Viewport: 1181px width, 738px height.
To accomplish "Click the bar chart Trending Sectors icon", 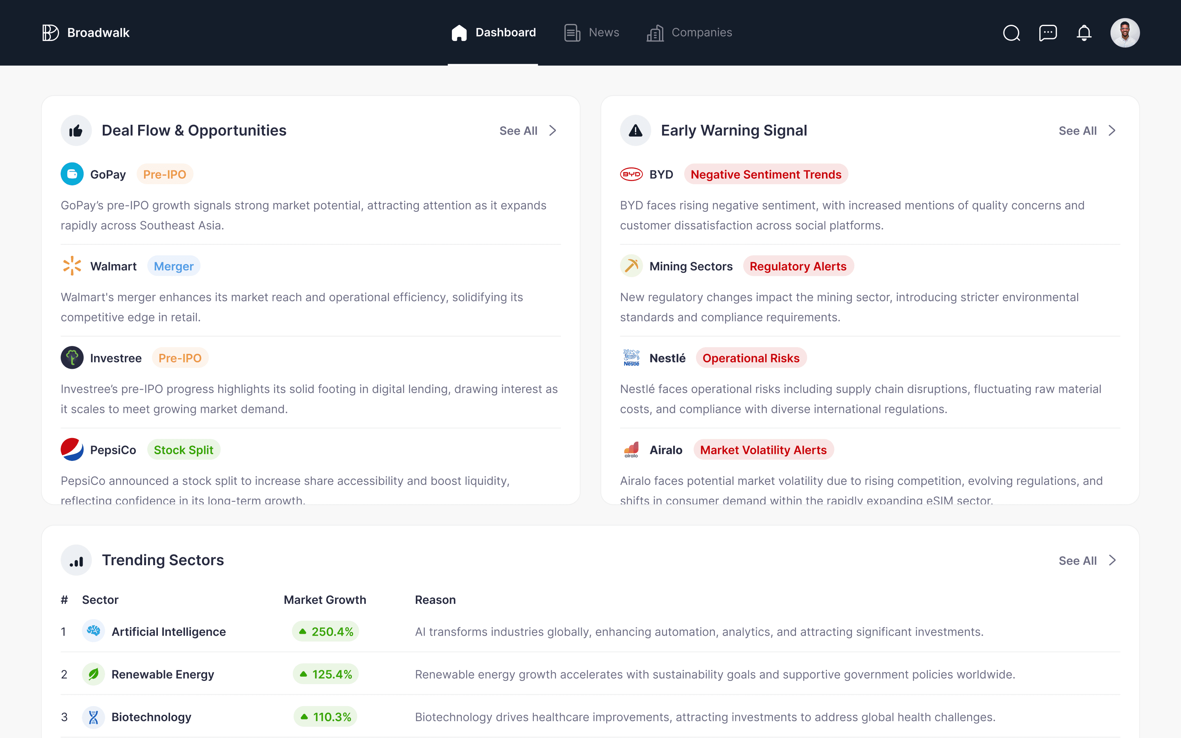I will (x=76, y=560).
